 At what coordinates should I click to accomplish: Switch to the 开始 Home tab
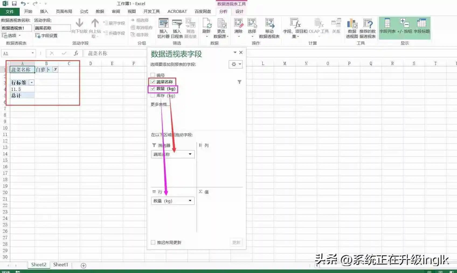[x=28, y=12]
